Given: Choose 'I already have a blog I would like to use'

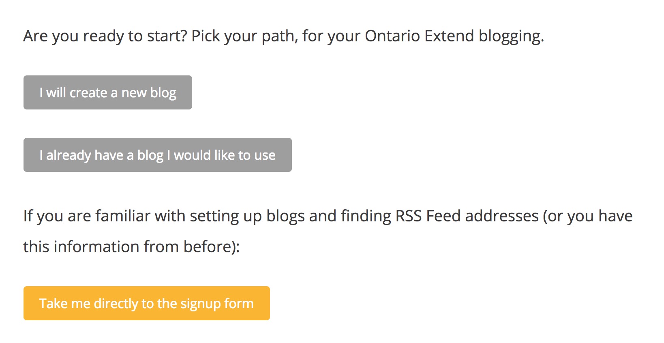Looking at the screenshot, I should coord(157,155).
